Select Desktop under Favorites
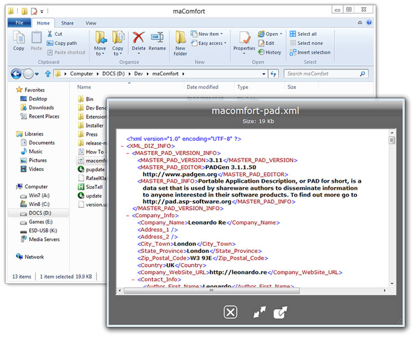Image resolution: width=414 pixels, height=337 pixels. (34, 99)
